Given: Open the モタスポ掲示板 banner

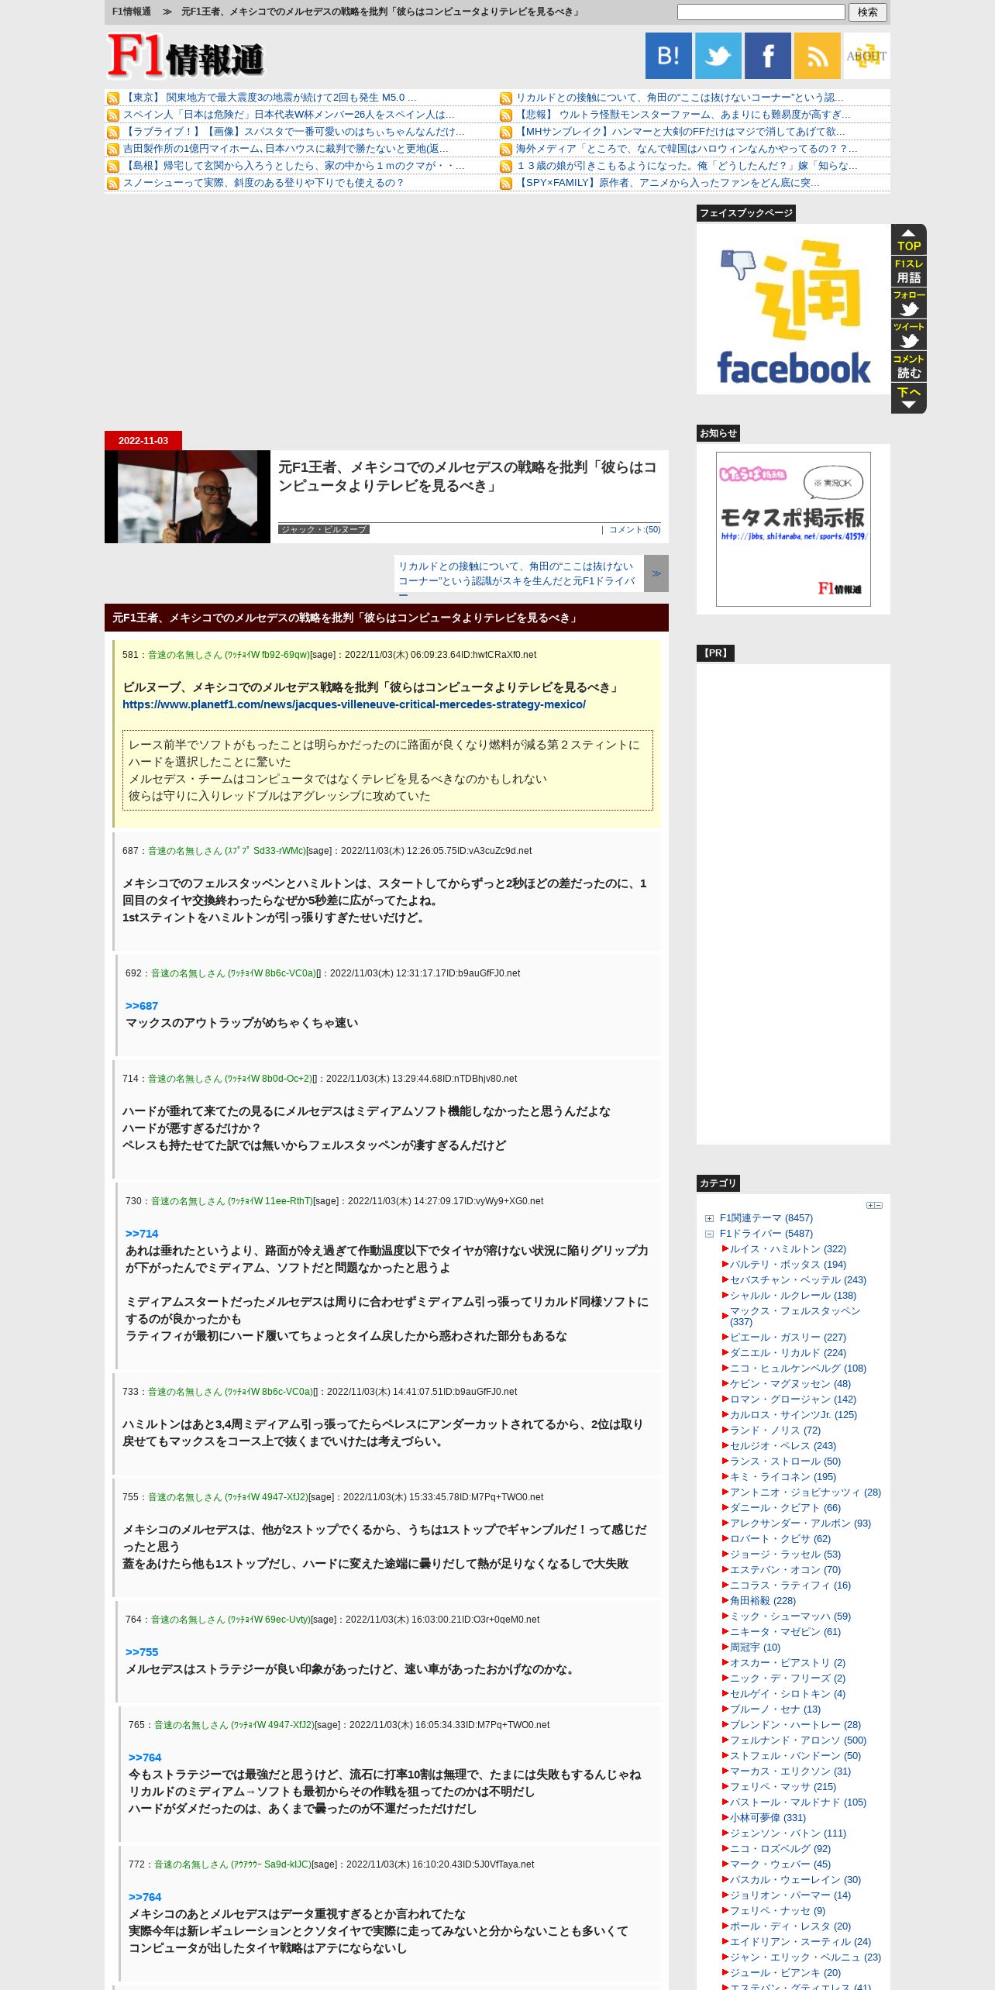Looking at the screenshot, I should tap(793, 529).
